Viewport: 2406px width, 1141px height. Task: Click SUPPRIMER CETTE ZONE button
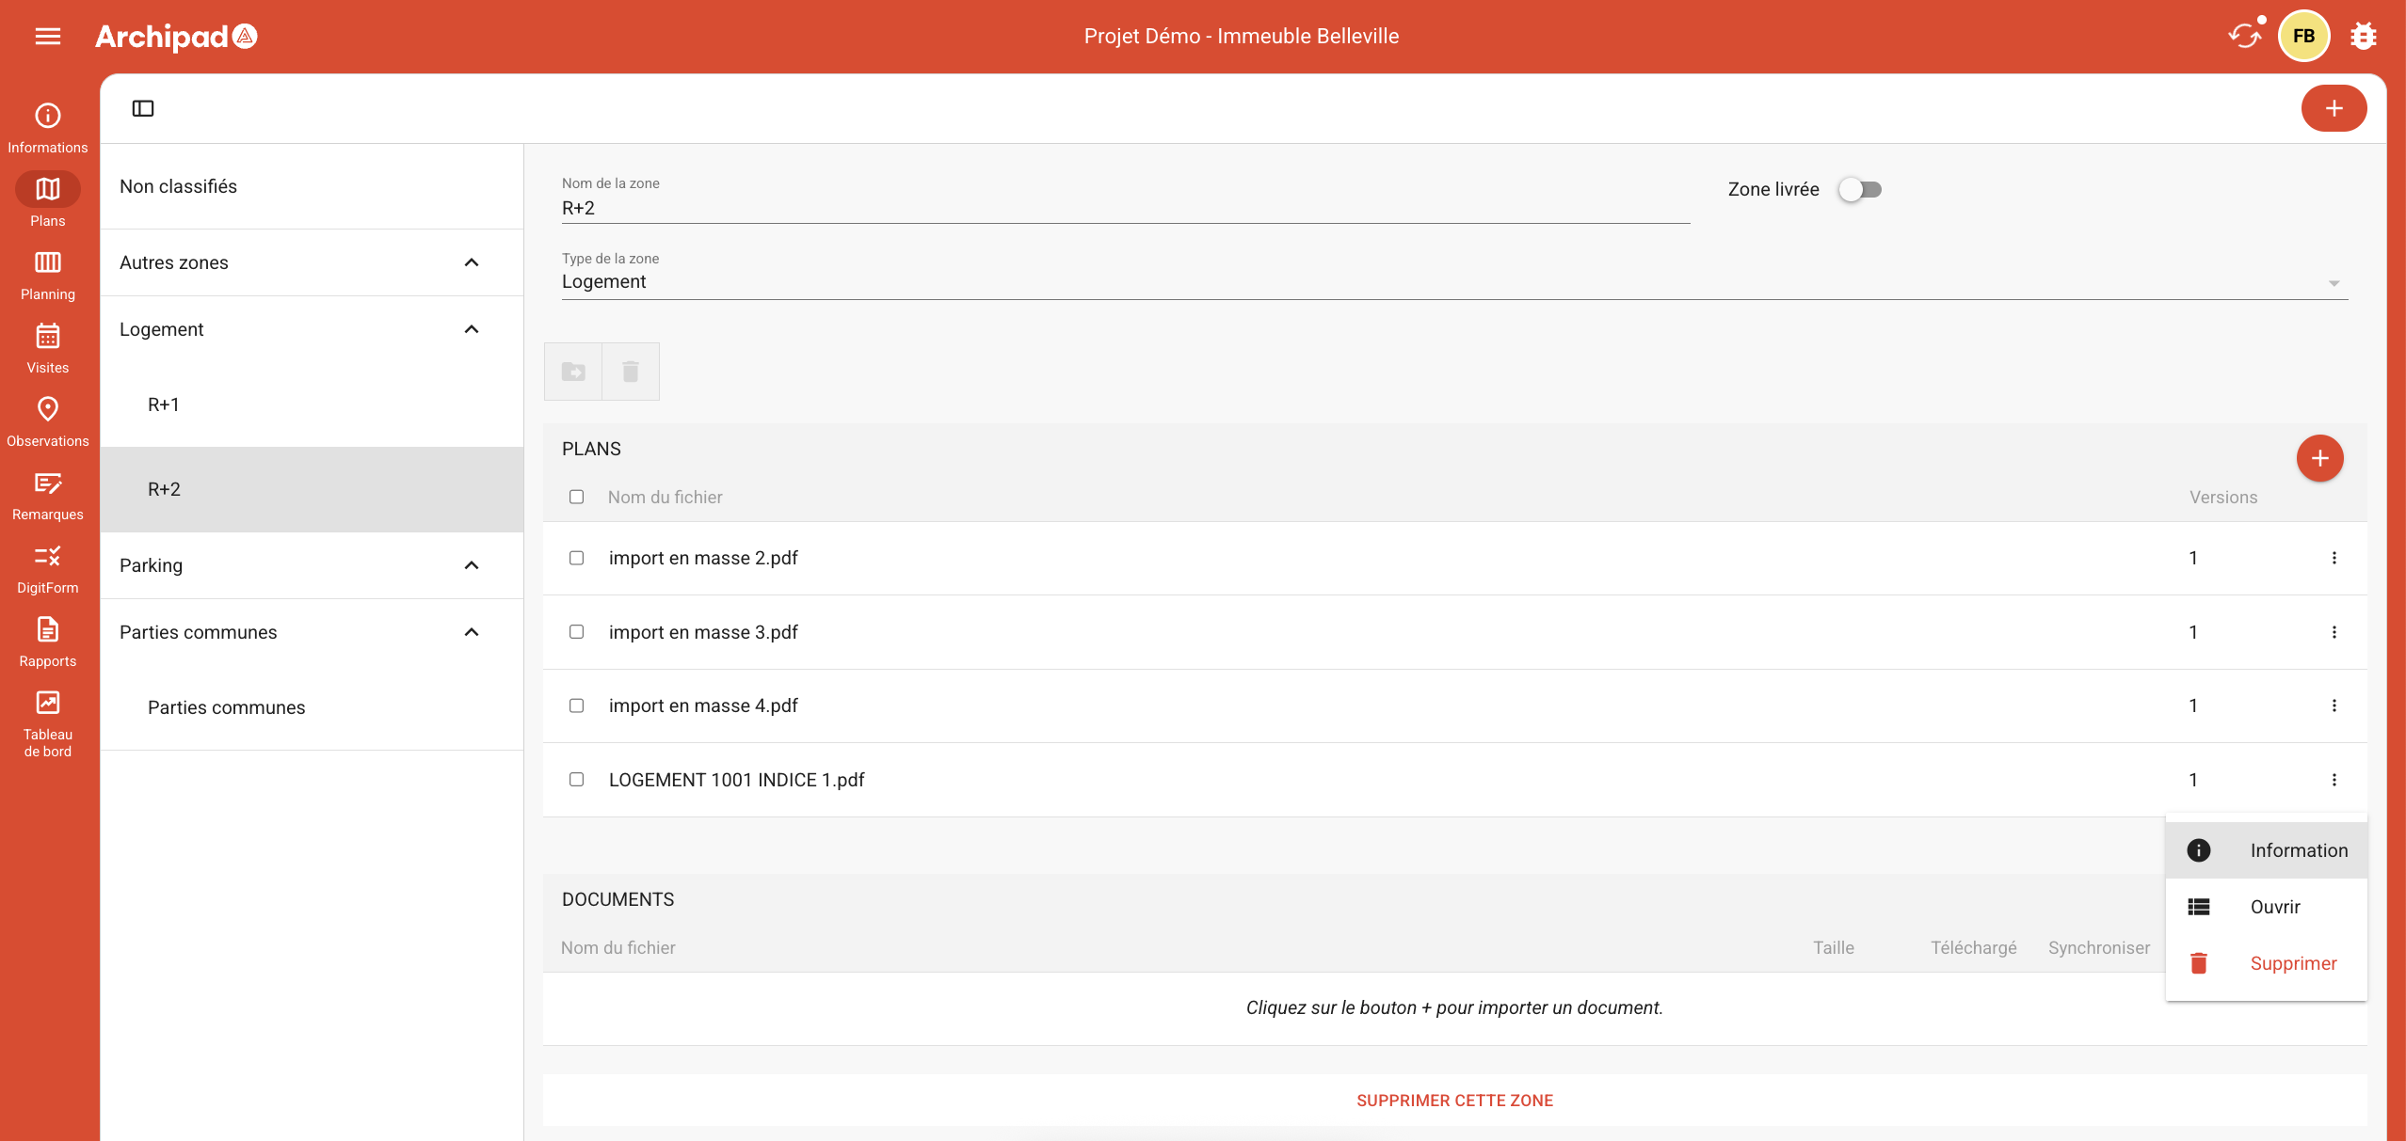tap(1454, 1101)
